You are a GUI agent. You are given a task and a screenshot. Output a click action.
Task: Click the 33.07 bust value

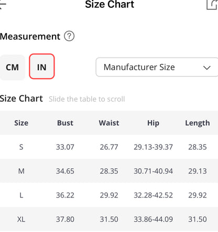click(x=65, y=147)
